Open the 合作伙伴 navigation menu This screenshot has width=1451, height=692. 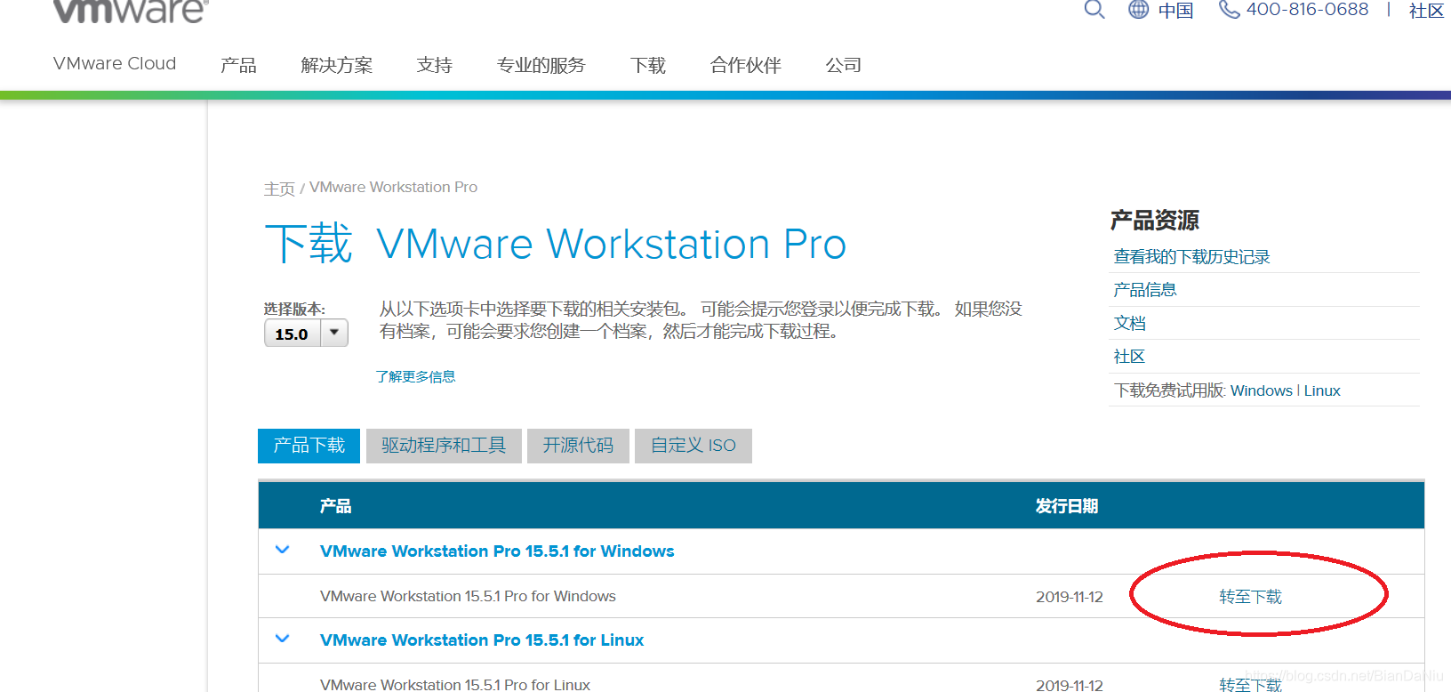746,65
